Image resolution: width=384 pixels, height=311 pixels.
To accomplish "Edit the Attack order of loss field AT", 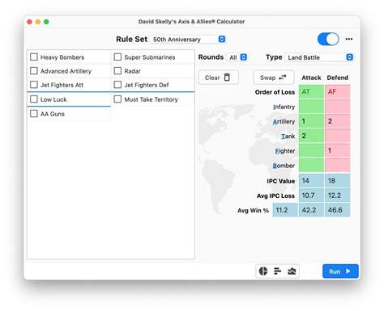I will 311,92.
